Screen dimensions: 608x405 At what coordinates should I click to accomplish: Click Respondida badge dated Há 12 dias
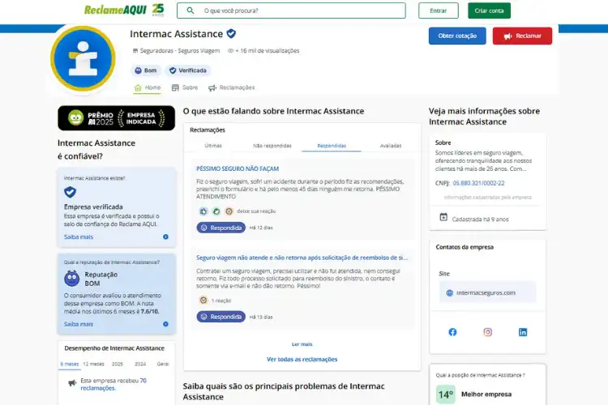[221, 228]
